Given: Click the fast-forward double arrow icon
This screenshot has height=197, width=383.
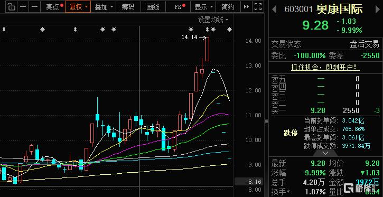Looking at the screenshot, I should [246, 7].
